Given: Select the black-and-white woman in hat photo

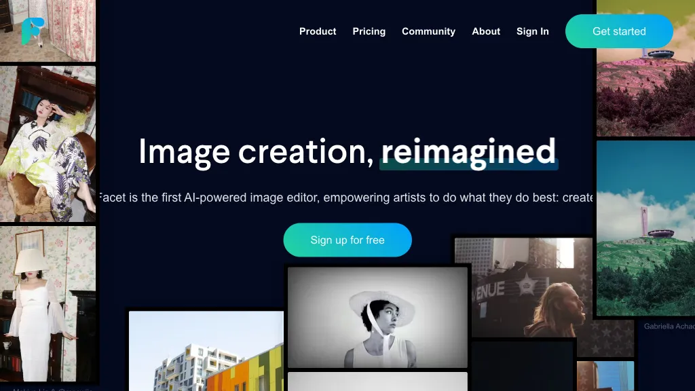Looking at the screenshot, I should tap(377, 318).
